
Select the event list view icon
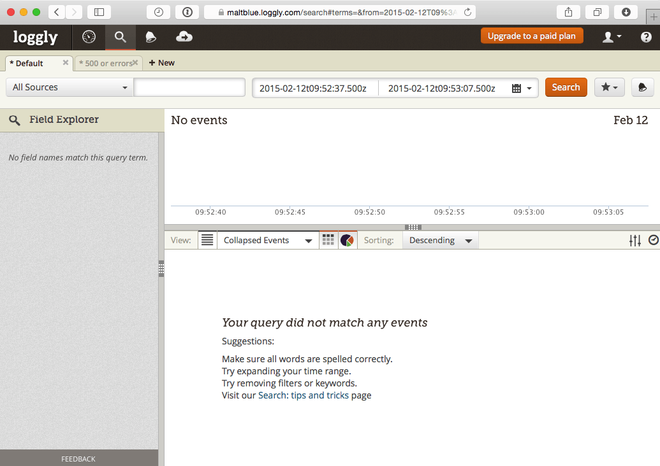(207, 240)
